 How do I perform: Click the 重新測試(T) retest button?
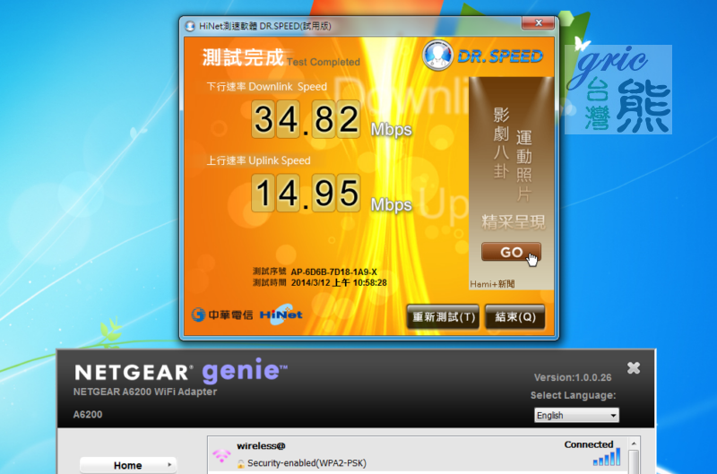[443, 317]
